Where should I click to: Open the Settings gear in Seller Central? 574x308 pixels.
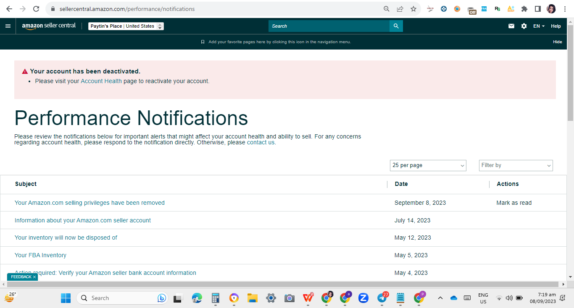tap(524, 26)
